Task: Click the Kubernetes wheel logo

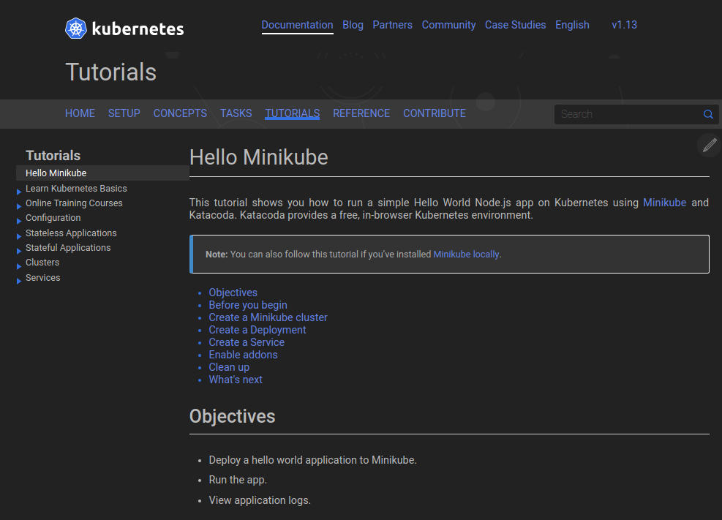Action: pyautogui.click(x=75, y=29)
